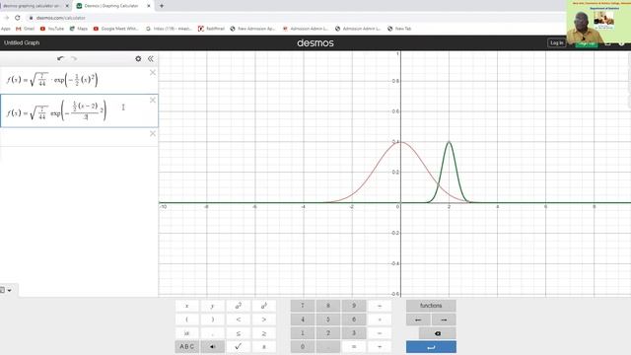Open the New Tab bookmark
The image size is (631, 355).
click(399, 29)
